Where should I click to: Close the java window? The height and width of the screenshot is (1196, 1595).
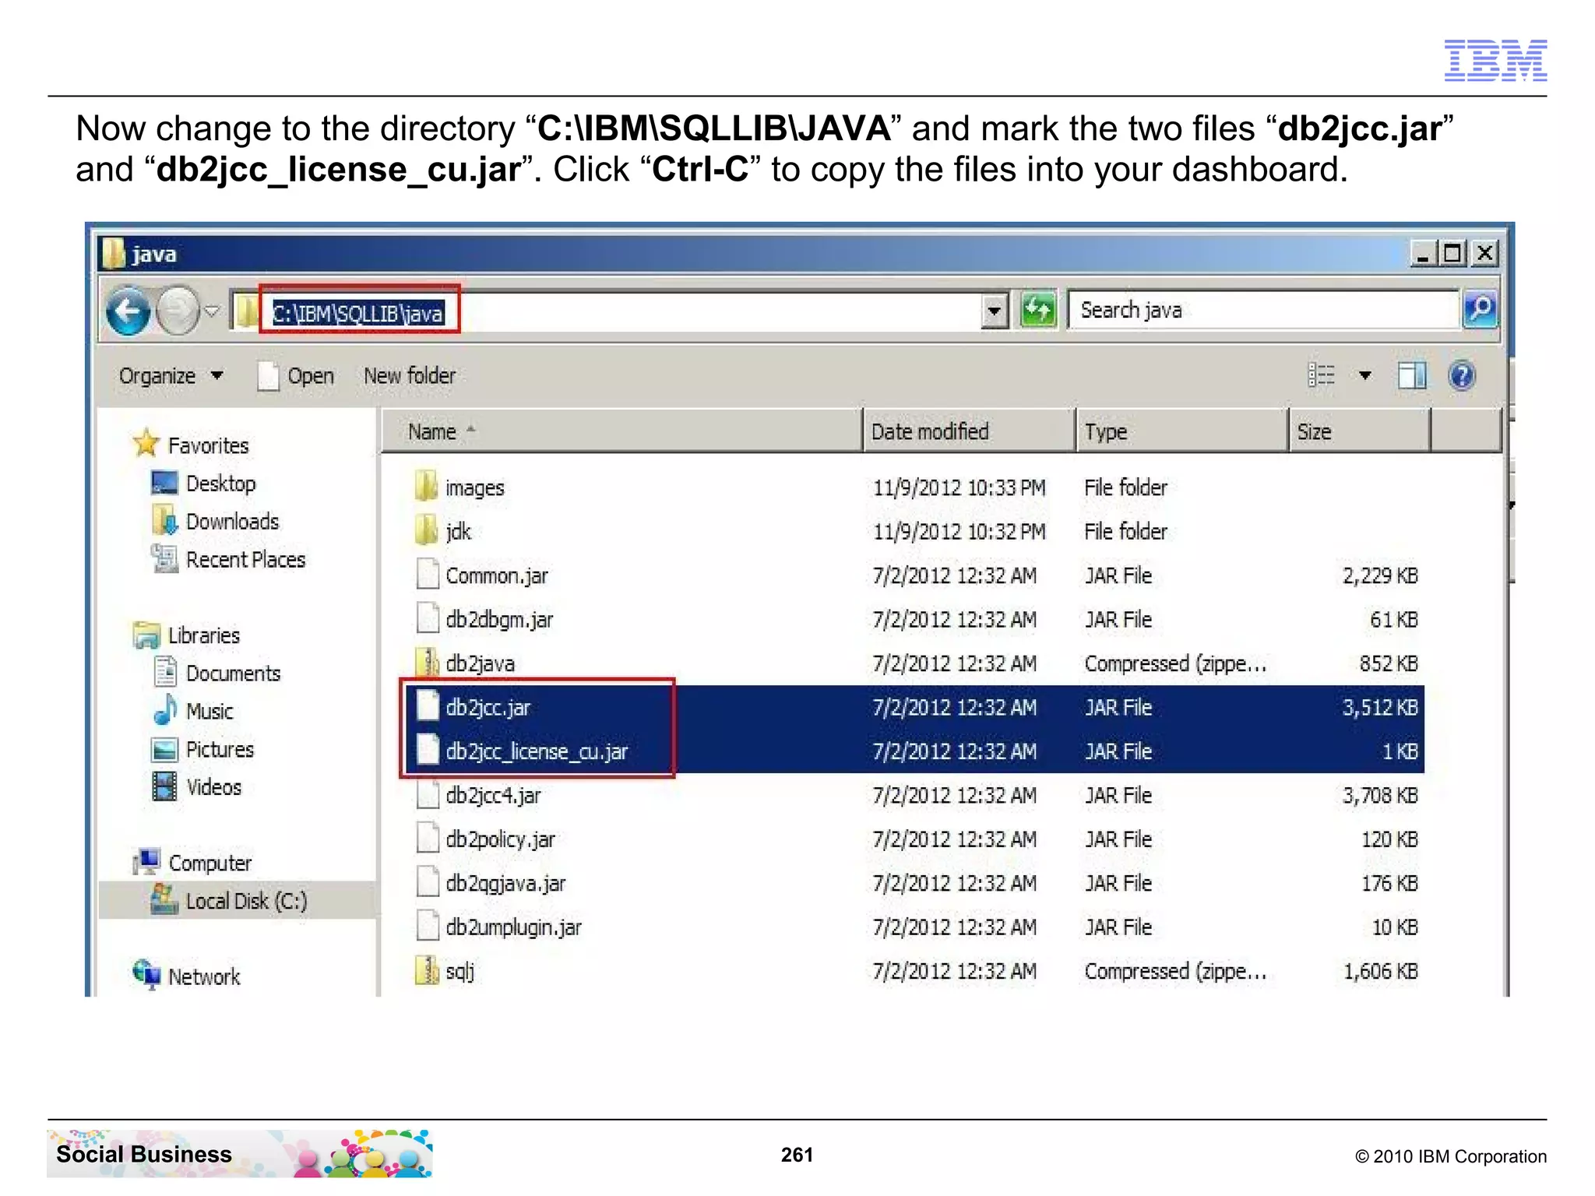coord(1484,253)
